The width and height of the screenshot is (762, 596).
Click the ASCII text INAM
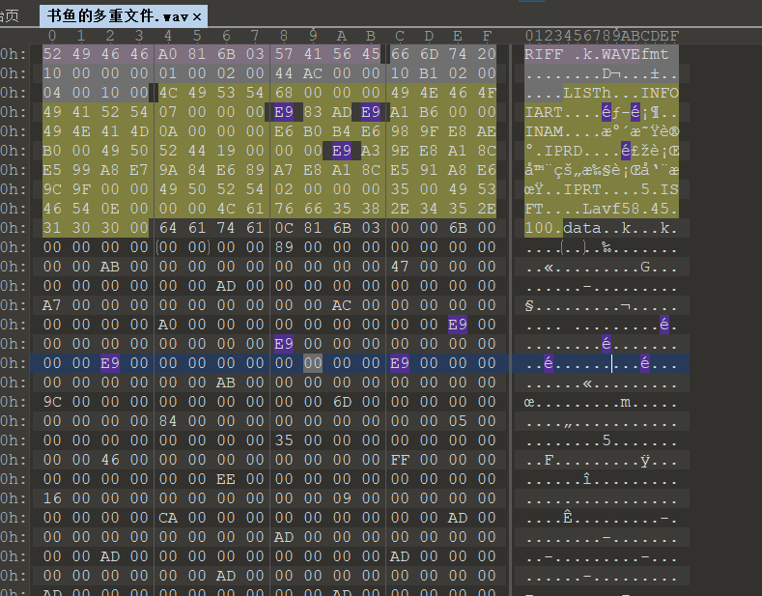click(x=544, y=131)
